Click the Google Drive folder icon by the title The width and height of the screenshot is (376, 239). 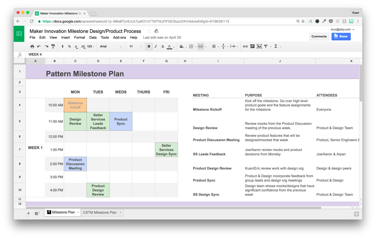tap(156, 31)
